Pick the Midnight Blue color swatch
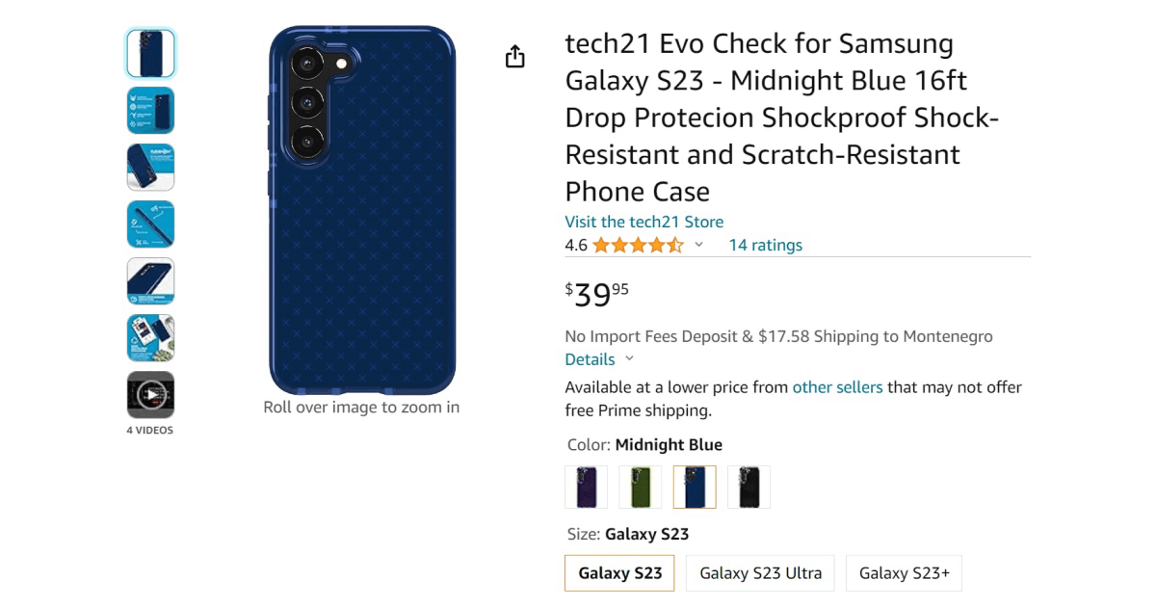The image size is (1156, 607). pyautogui.click(x=695, y=487)
